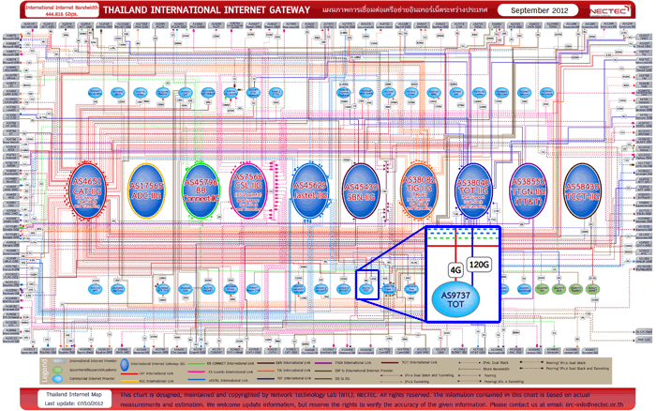
Task: Click the vertical Legend label
Action: pyautogui.click(x=45, y=371)
